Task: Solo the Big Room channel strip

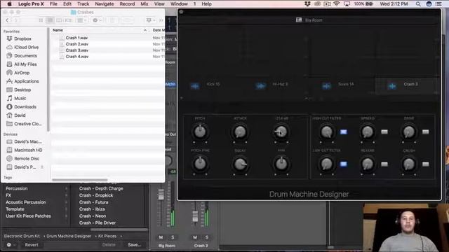Action: (x=173, y=237)
